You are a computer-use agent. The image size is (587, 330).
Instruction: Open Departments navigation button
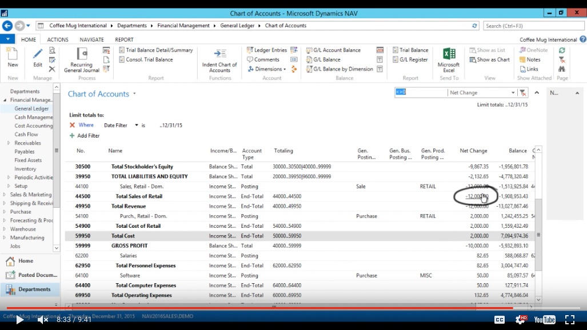tap(30, 289)
